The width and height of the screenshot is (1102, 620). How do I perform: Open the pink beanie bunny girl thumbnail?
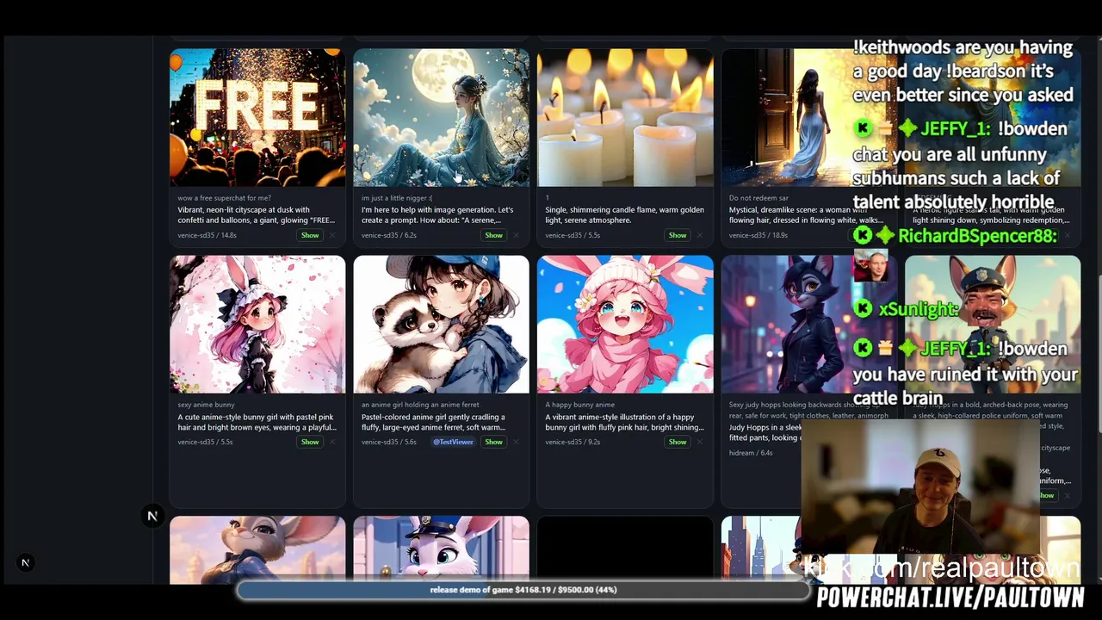pyautogui.click(x=625, y=325)
